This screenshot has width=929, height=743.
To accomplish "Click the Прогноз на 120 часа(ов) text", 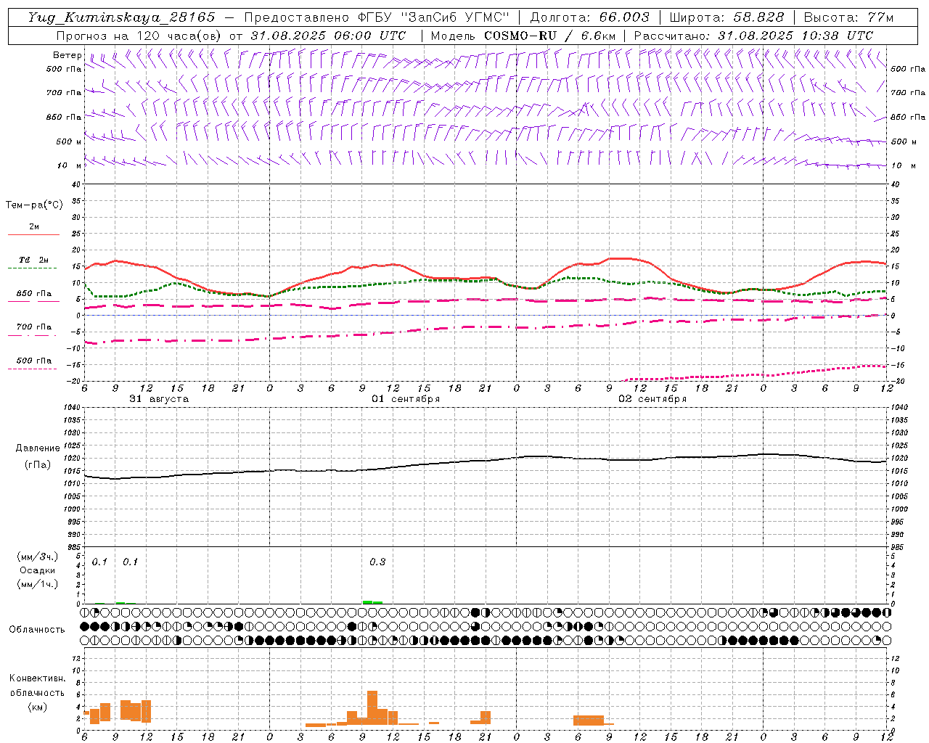I will click(x=140, y=36).
